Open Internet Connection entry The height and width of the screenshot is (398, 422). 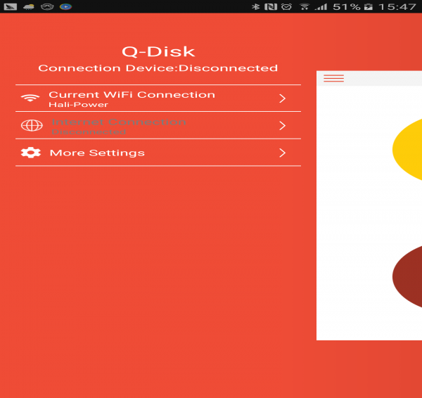(158, 125)
